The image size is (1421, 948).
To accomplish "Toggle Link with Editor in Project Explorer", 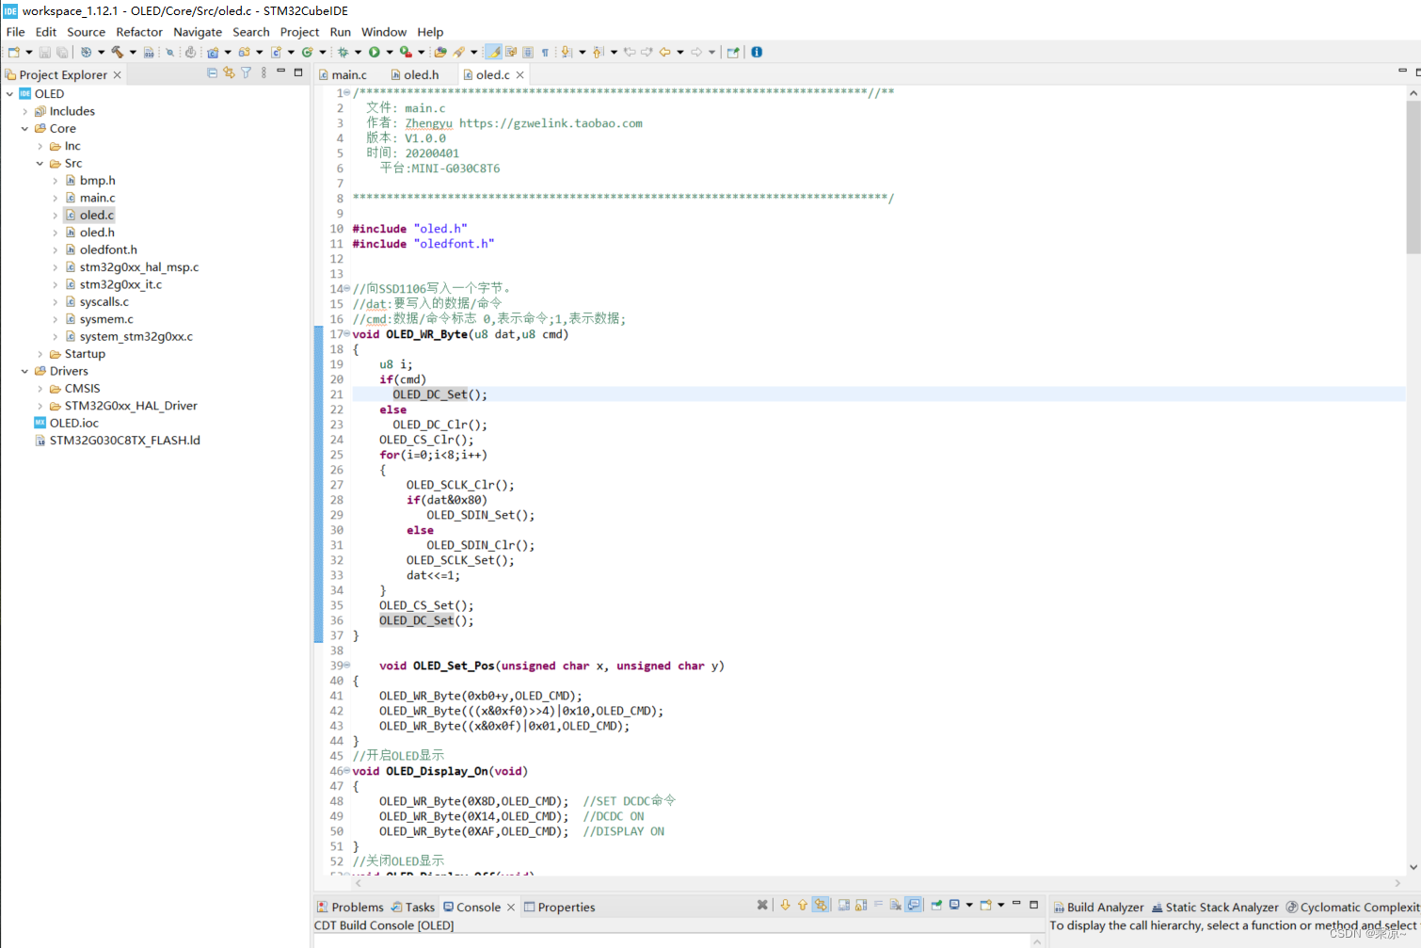I will tap(229, 72).
